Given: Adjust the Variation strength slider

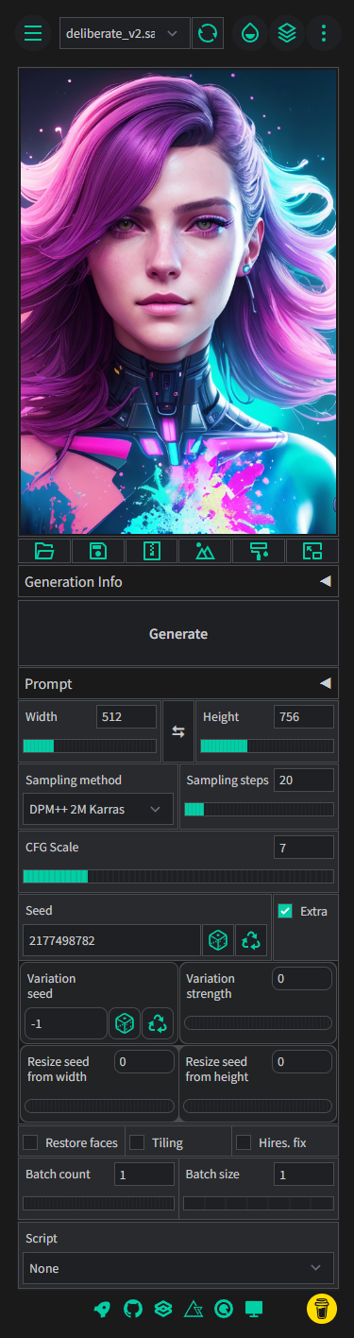Looking at the screenshot, I should point(258,1022).
